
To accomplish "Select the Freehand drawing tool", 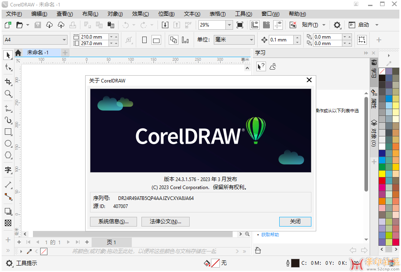I will 8,109.
